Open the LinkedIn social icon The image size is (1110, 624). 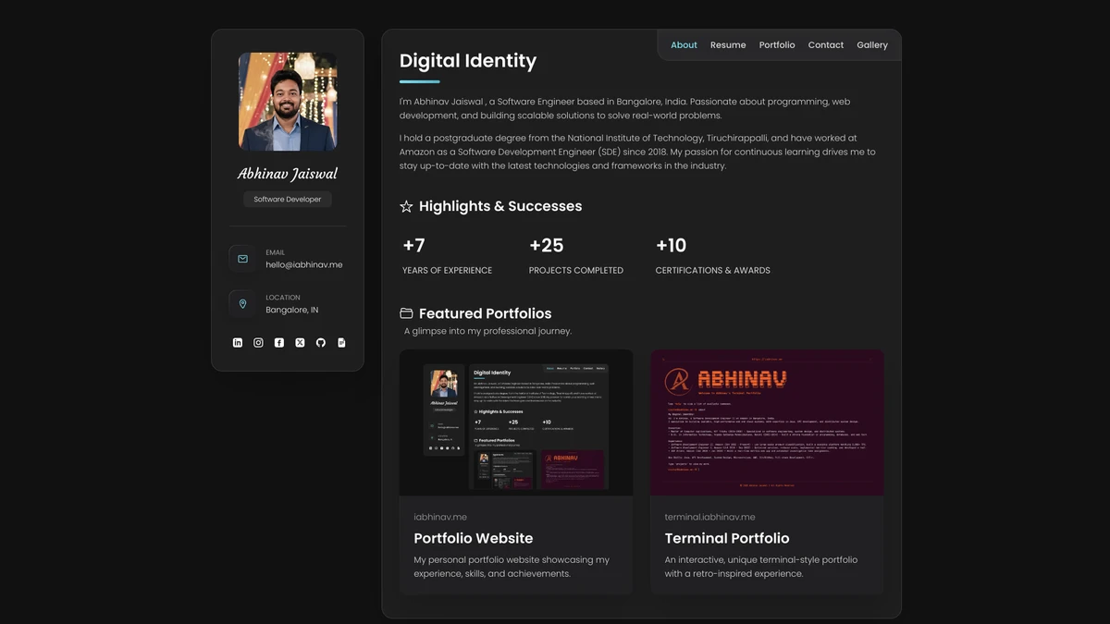click(237, 342)
